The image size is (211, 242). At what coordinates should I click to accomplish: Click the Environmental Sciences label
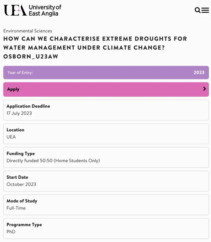point(28,31)
